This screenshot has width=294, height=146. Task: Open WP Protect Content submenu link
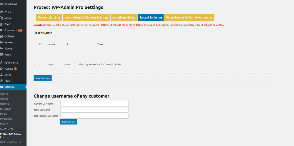tap(11, 142)
